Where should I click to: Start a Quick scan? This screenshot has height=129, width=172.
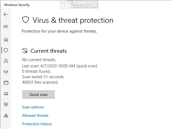(x=38, y=95)
